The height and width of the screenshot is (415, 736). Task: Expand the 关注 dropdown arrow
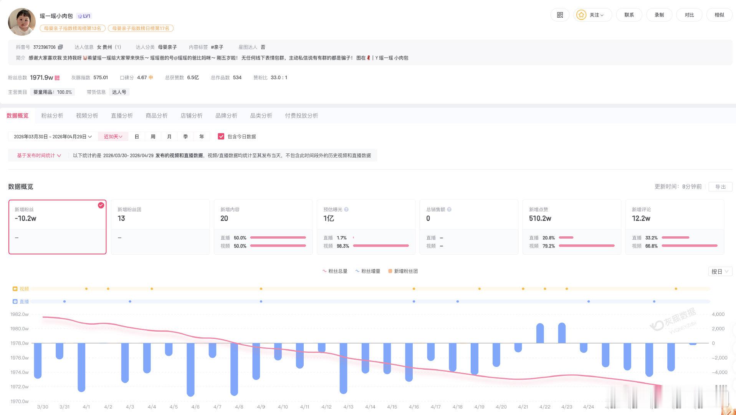click(x=602, y=15)
